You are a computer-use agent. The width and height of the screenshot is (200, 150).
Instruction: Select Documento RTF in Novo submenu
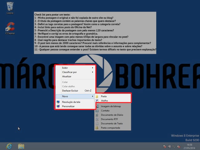click(110, 119)
